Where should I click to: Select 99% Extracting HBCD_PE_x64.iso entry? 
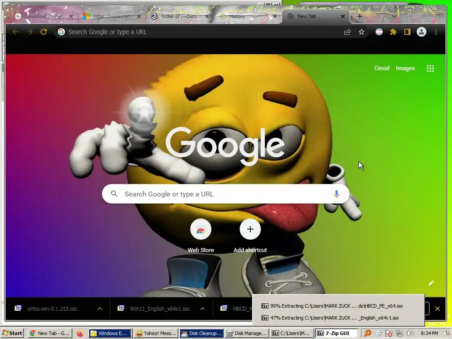(332, 306)
